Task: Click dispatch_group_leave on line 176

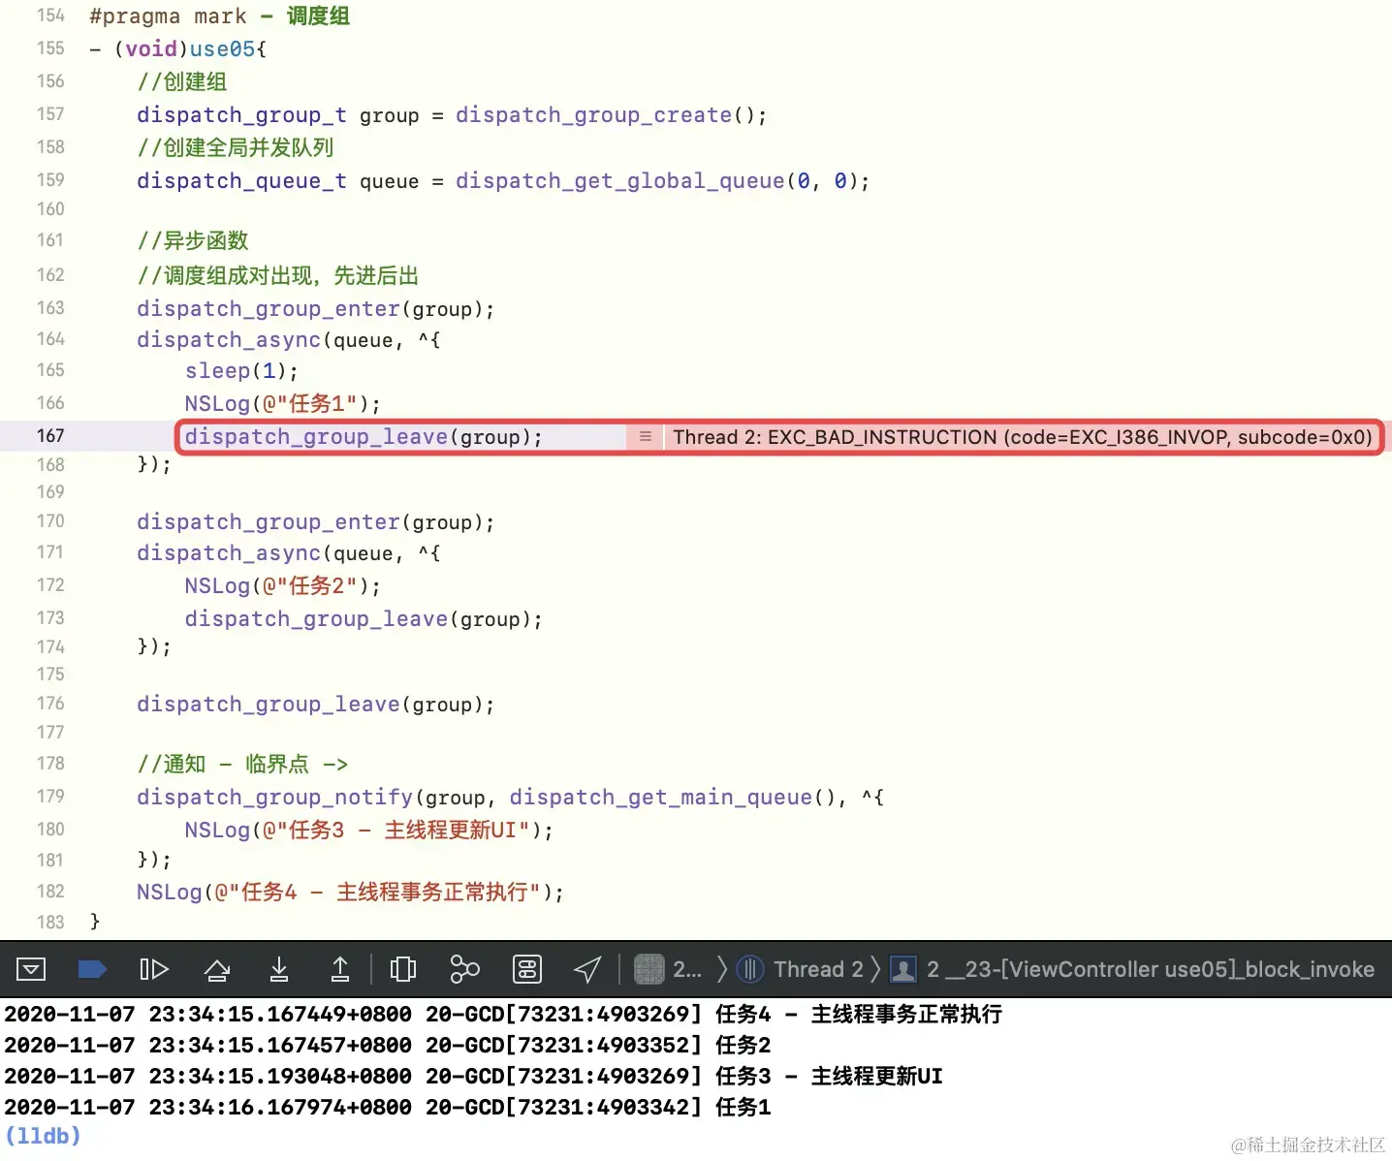Action: (269, 705)
